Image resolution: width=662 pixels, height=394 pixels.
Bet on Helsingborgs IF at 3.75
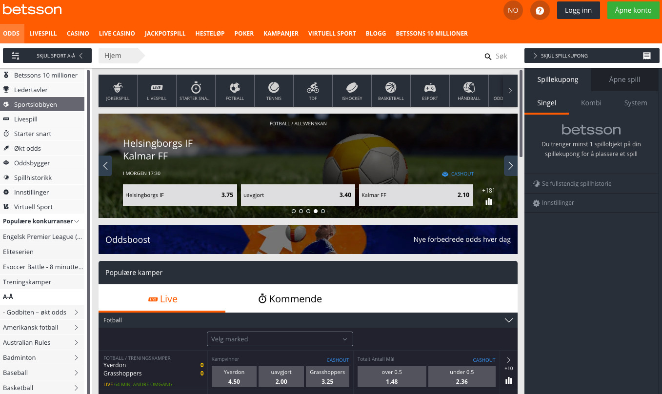(x=180, y=195)
